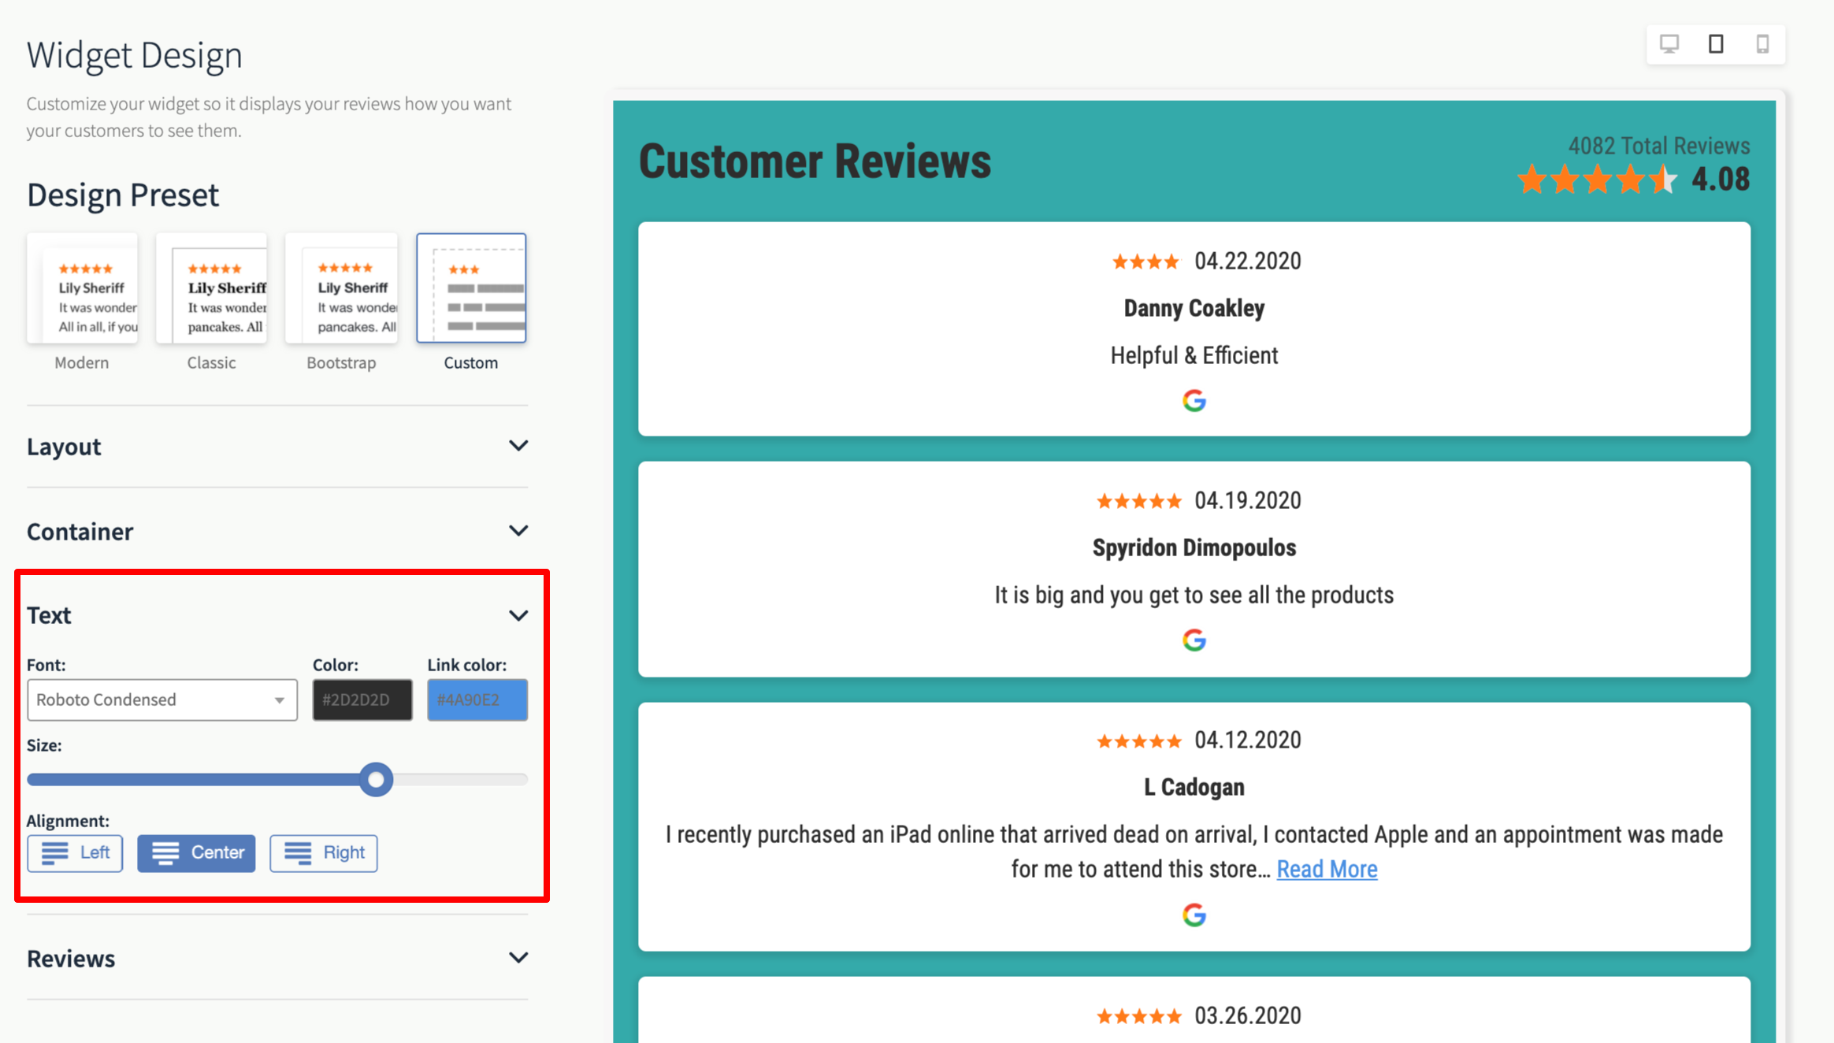Click the 03.26.2020 review date

click(1248, 1016)
